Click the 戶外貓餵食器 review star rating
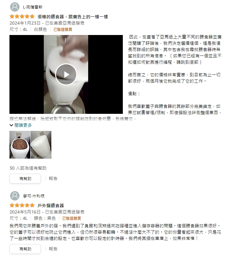Viewport: 234px width, 257px height. pyautogui.click(x=22, y=205)
